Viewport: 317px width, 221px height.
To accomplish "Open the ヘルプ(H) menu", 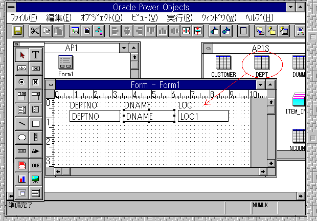I will [259, 18].
